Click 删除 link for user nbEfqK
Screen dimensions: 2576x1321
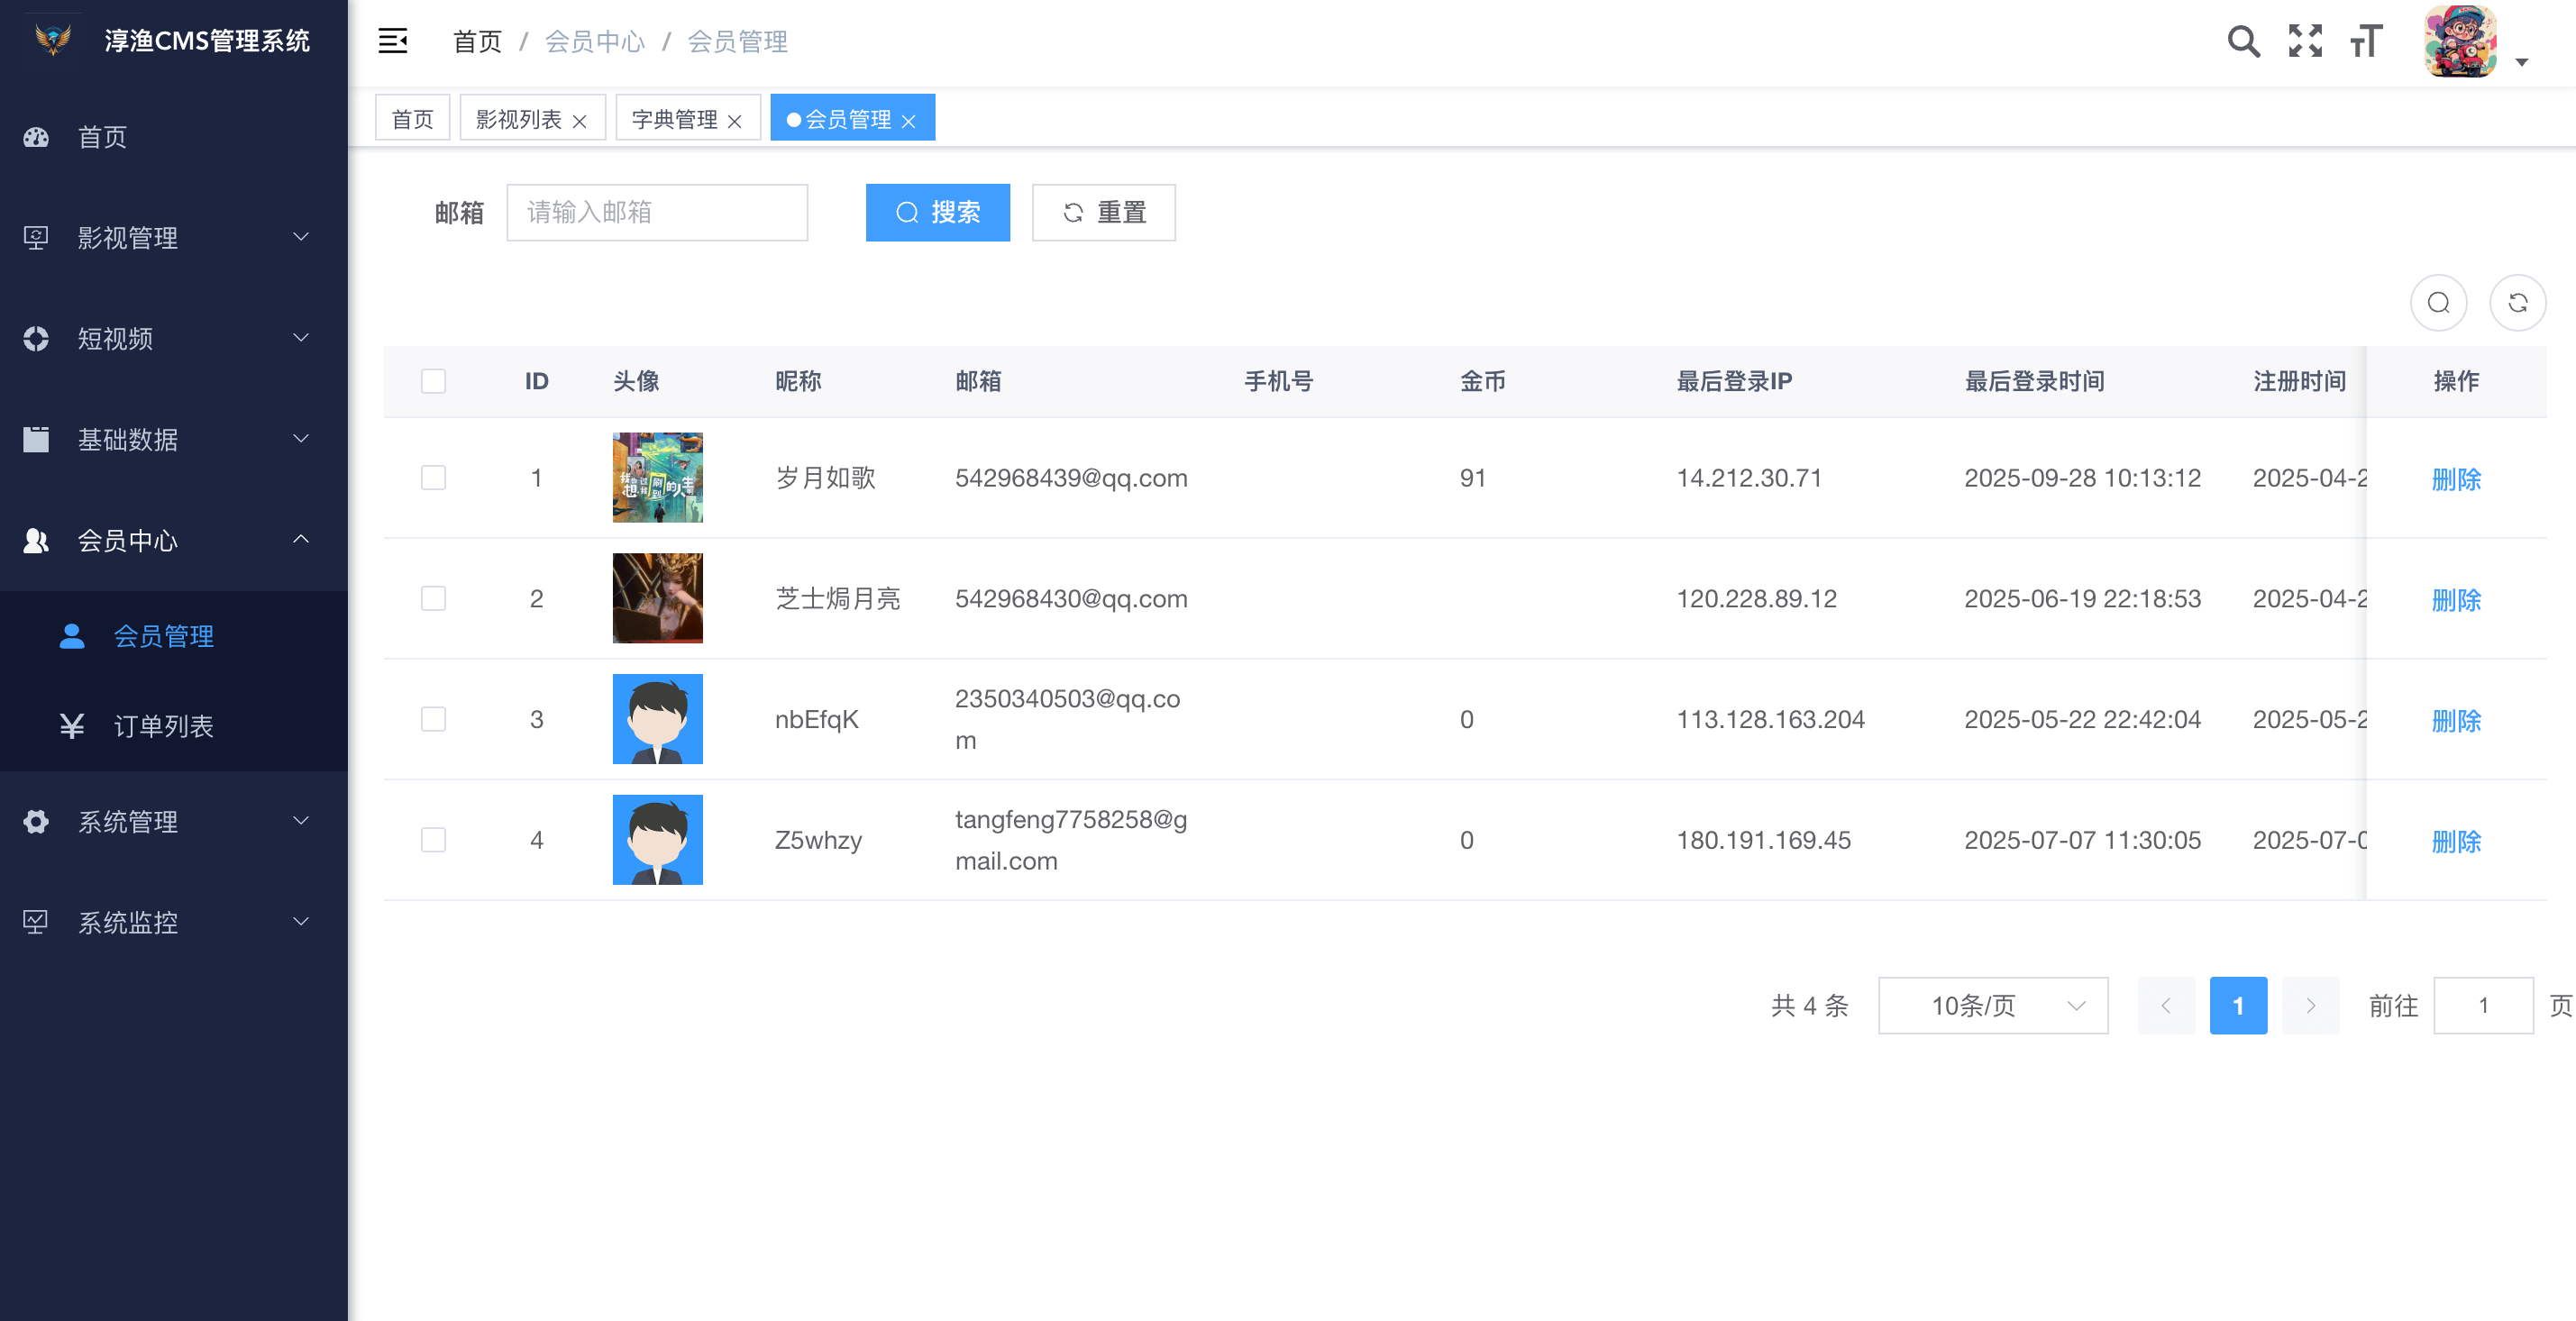(2457, 720)
